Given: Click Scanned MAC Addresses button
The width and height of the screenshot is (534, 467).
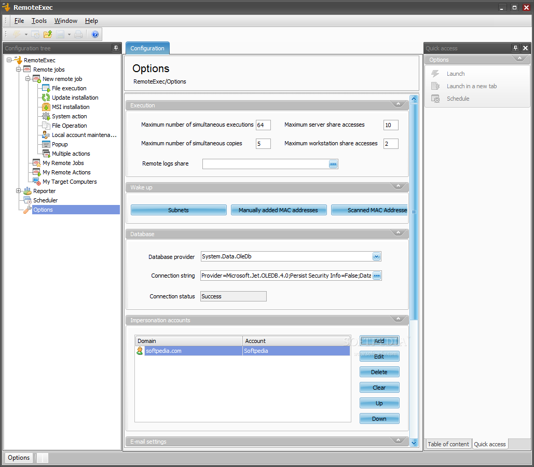Looking at the screenshot, I should (369, 210).
